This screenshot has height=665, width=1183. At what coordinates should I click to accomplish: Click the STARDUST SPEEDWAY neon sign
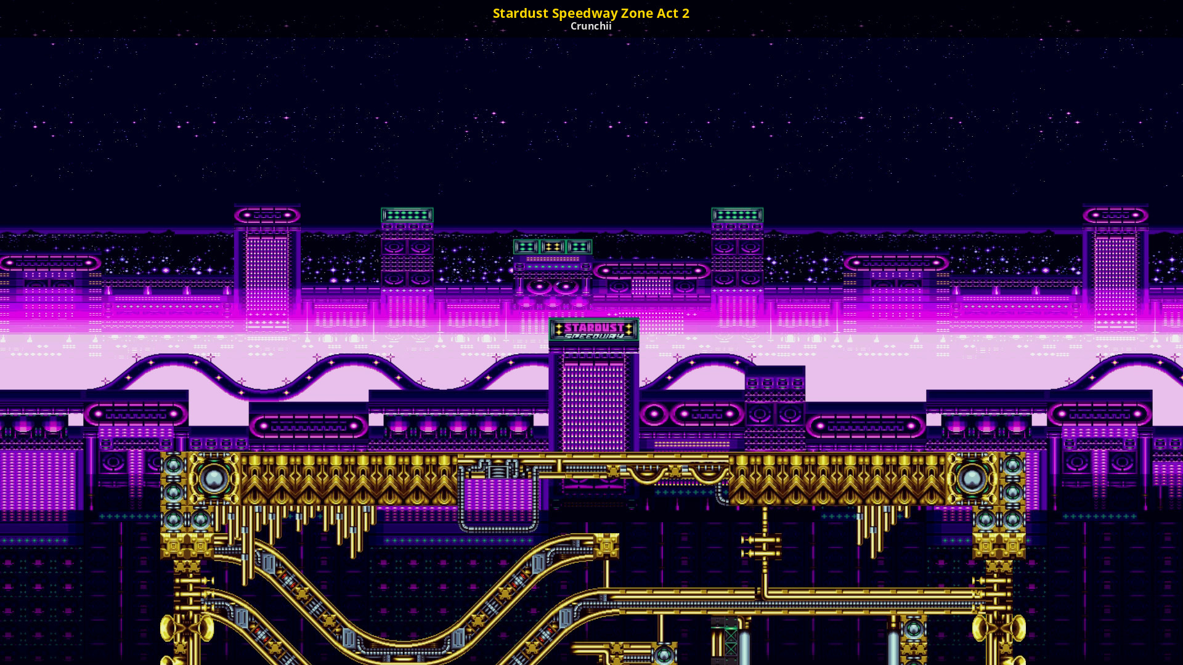[593, 329]
